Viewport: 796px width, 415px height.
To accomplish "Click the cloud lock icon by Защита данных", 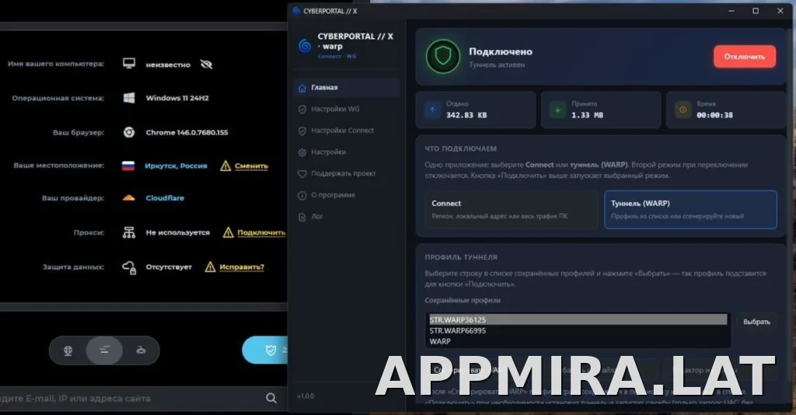I will tap(129, 267).
